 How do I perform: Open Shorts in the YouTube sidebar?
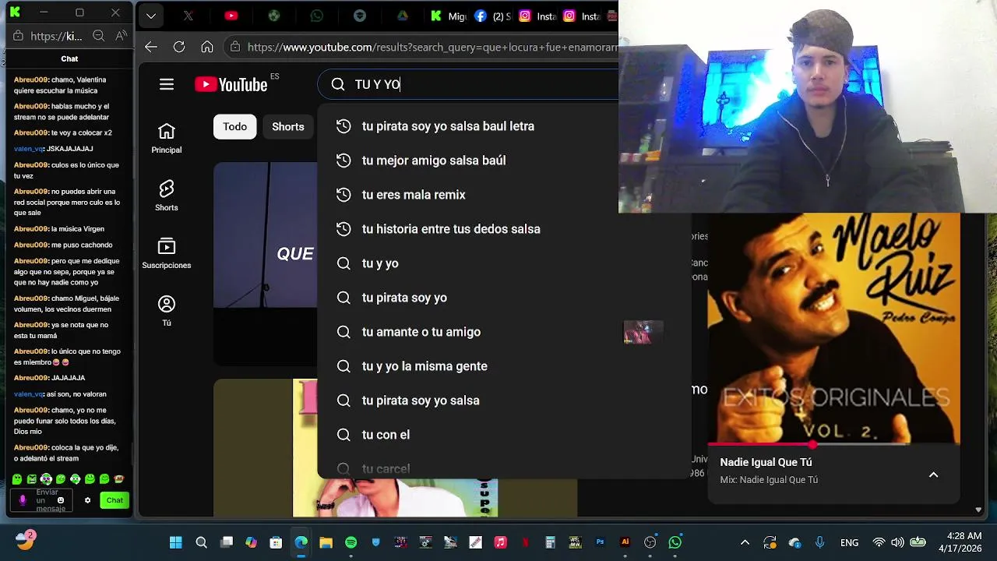point(167,196)
